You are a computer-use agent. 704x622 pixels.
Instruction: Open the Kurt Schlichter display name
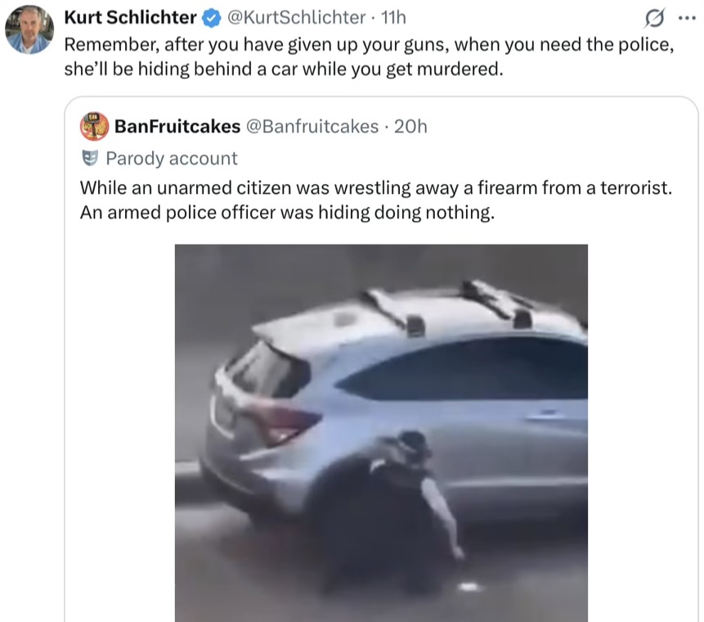130,17
